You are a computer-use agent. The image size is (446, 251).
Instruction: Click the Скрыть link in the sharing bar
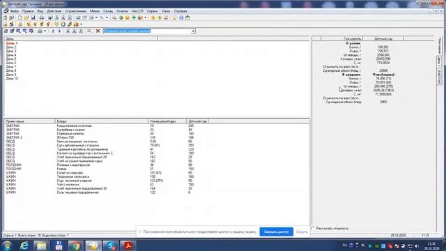(x=302, y=231)
